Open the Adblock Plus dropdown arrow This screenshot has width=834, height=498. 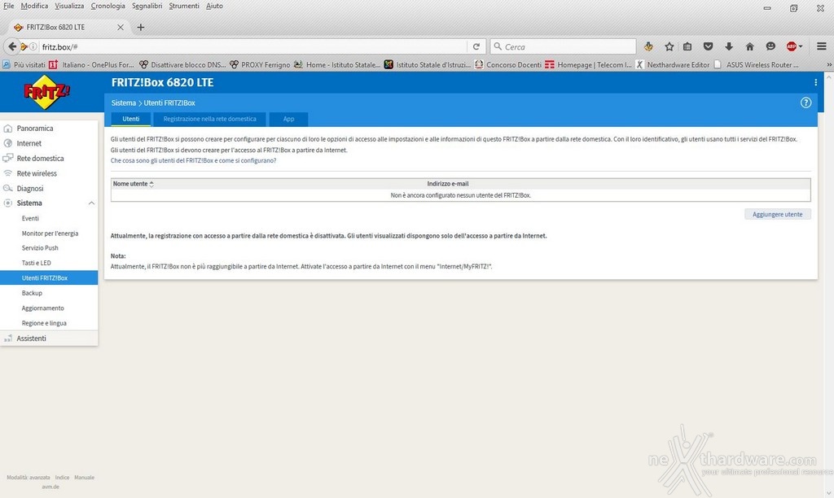(x=800, y=46)
